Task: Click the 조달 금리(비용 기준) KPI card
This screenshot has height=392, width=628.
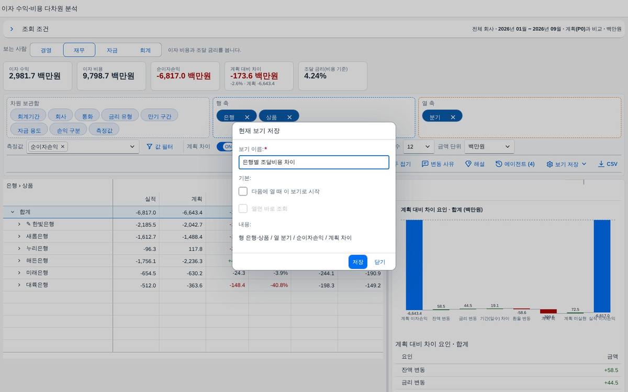Action: 332,75
